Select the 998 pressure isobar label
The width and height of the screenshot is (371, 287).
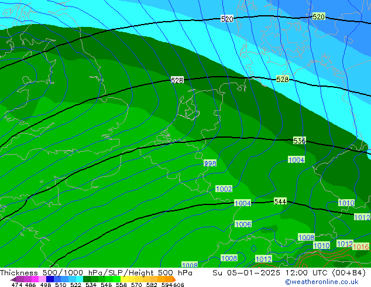(210, 163)
